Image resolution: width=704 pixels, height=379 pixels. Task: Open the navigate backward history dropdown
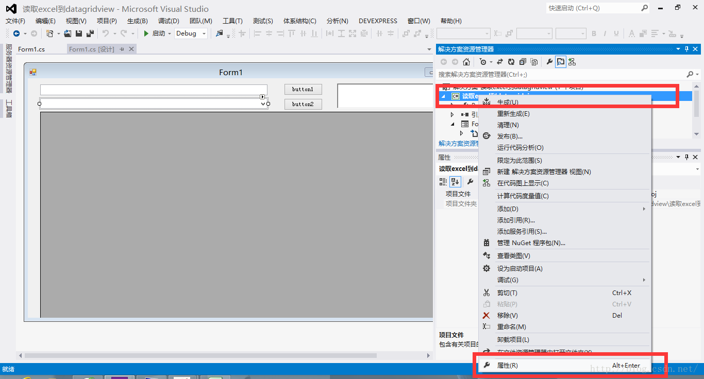(x=25, y=33)
